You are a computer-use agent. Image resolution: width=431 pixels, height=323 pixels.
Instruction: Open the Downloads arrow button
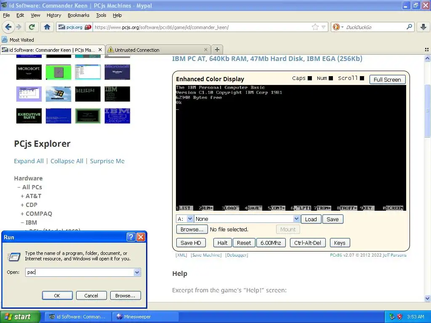pos(423,27)
